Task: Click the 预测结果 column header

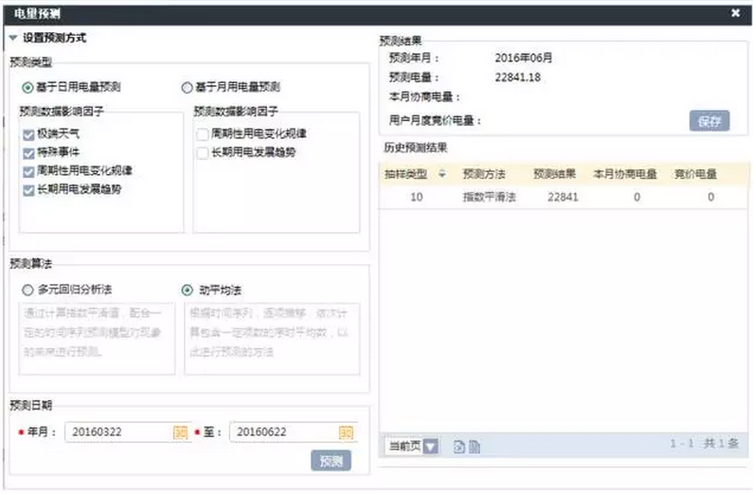Action: coord(555,174)
